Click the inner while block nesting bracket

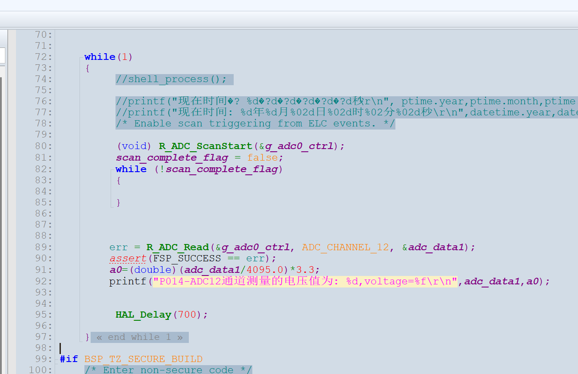[112, 189]
